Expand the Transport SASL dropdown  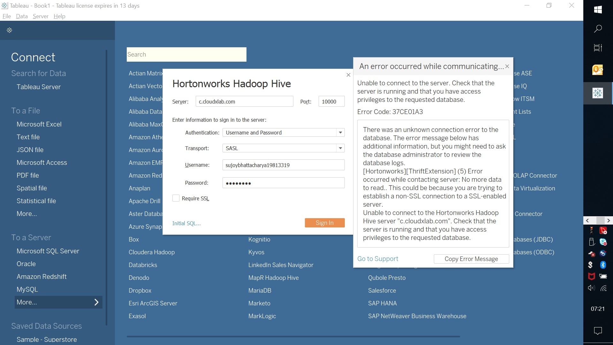pos(340,148)
